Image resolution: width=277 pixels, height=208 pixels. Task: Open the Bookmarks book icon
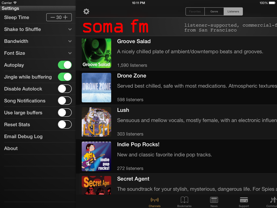184,200
